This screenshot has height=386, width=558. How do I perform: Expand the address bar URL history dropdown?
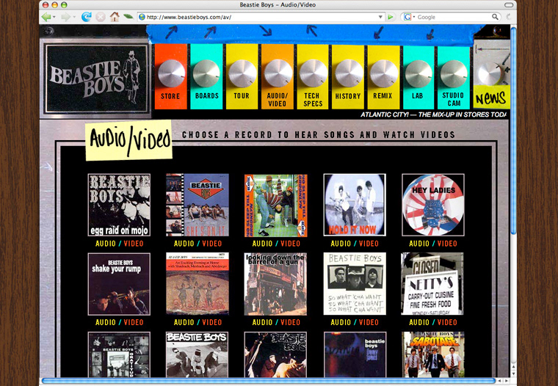pyautogui.click(x=380, y=17)
